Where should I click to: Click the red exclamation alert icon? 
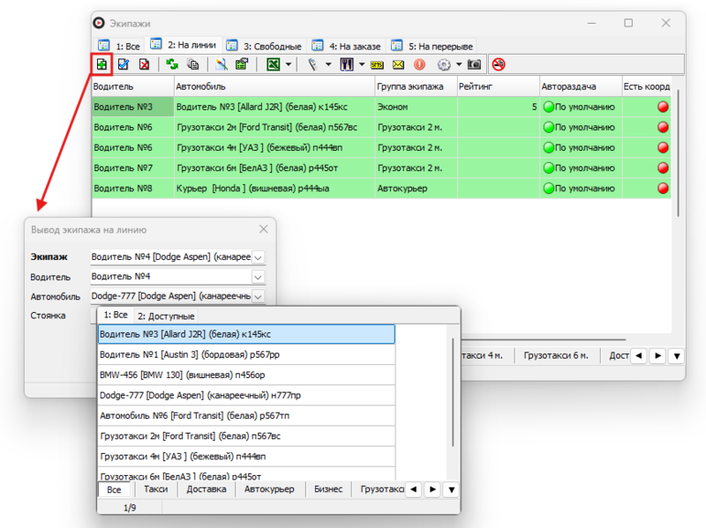coord(419,64)
